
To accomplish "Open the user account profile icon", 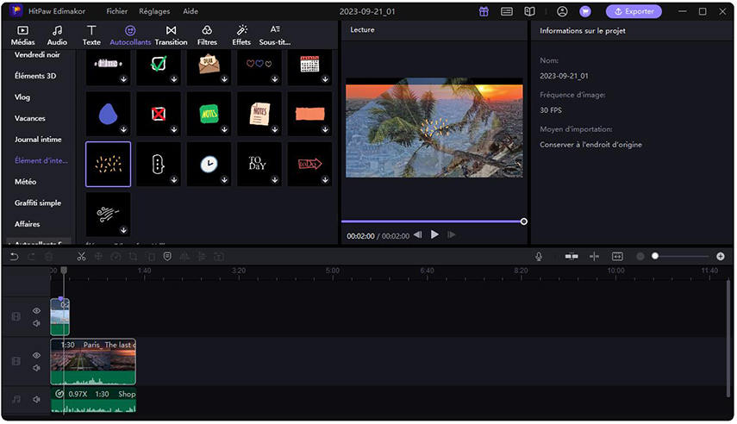I will 562,12.
